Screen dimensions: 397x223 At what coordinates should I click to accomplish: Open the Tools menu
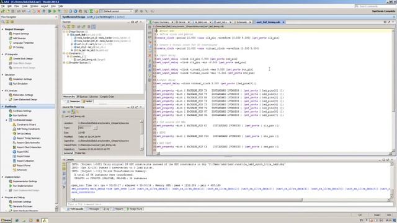point(25,6)
